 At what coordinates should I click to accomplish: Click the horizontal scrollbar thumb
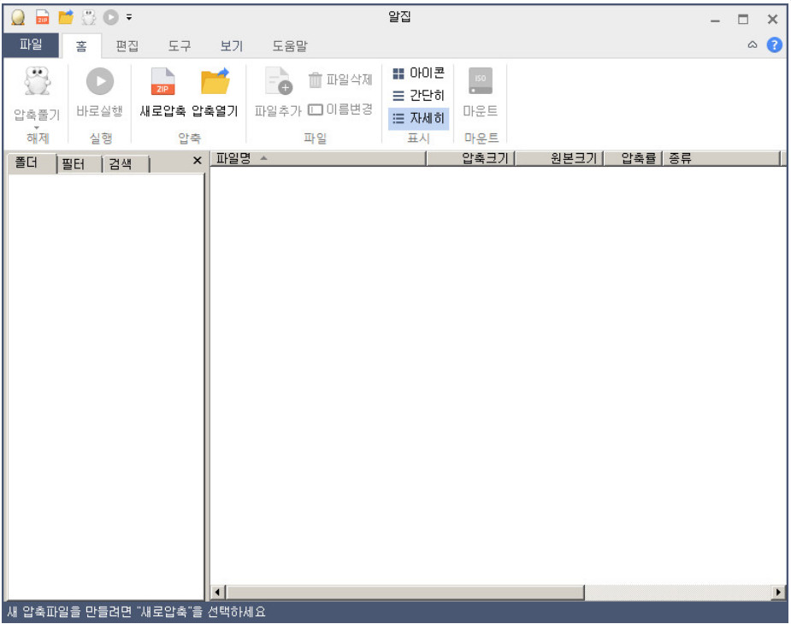[405, 592]
